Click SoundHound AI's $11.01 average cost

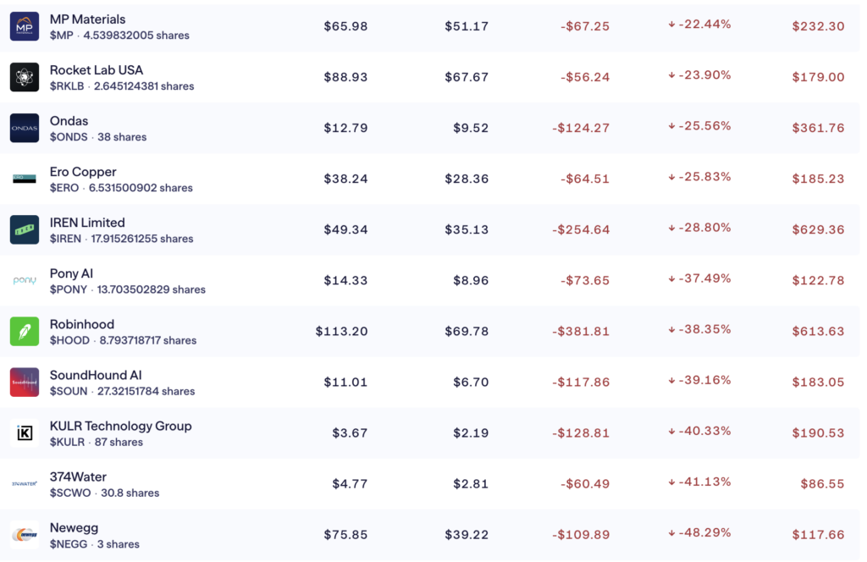click(x=345, y=382)
